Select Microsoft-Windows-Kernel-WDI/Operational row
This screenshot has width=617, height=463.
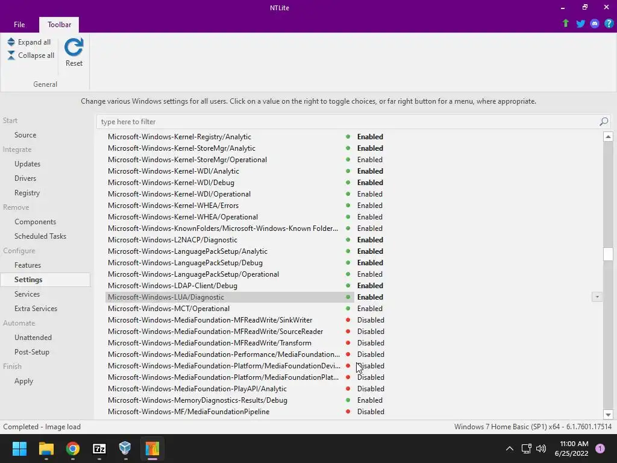point(179,194)
